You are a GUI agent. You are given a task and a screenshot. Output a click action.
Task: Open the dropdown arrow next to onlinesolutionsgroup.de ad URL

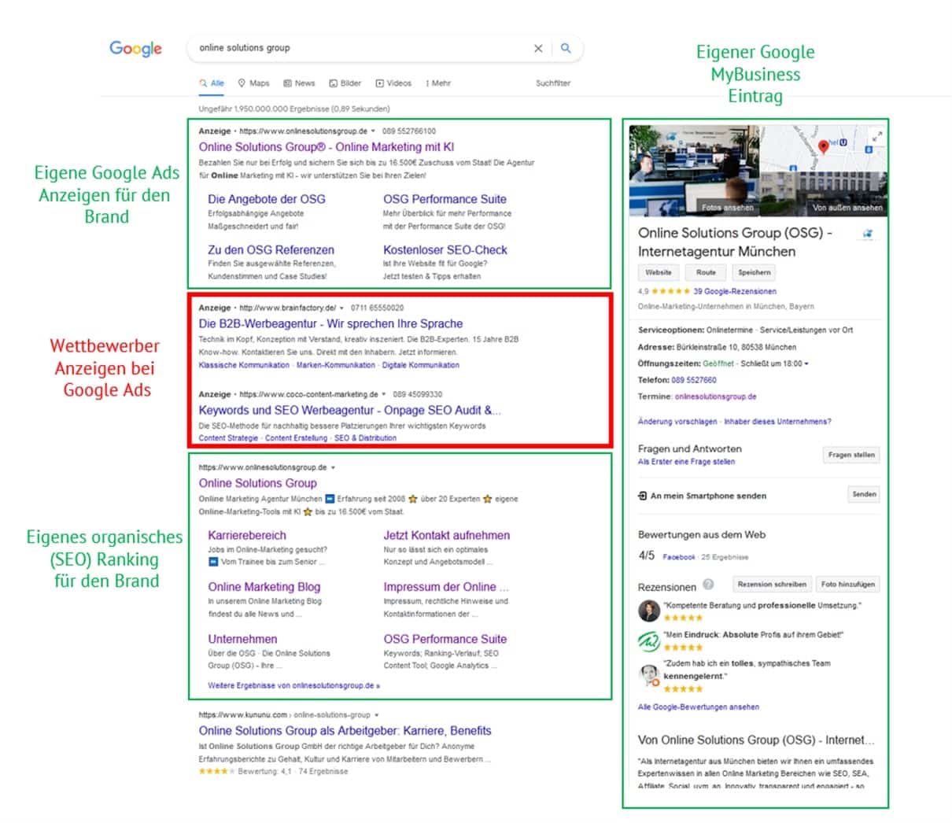tap(373, 131)
